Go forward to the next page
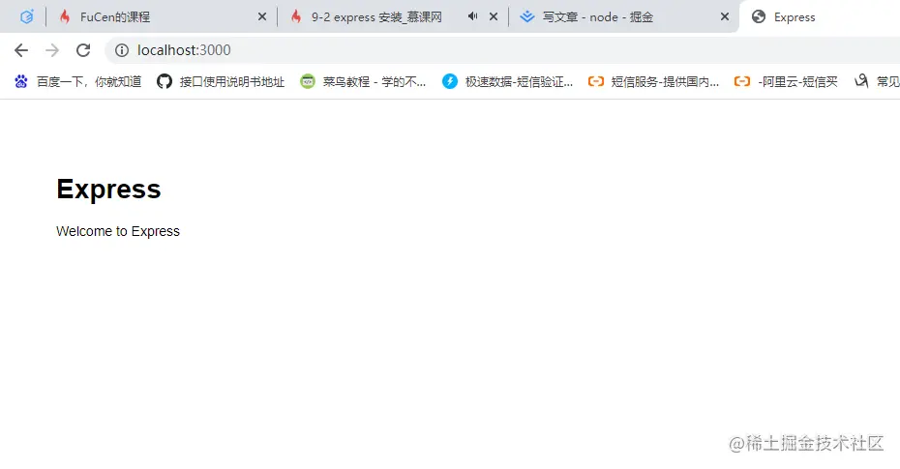This screenshot has width=900, height=469. coord(52,50)
